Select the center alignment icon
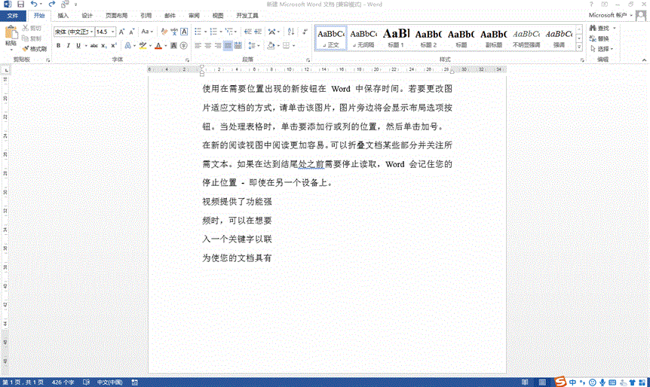The width and height of the screenshot is (650, 387). click(x=208, y=46)
